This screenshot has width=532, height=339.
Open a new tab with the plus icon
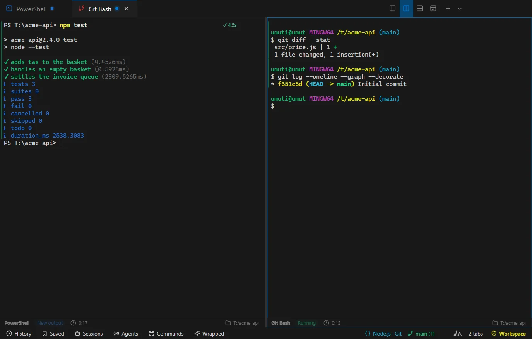(448, 9)
